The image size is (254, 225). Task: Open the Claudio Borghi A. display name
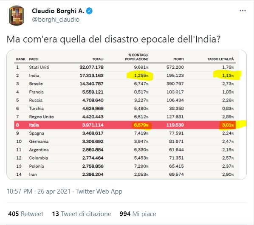(x=58, y=11)
